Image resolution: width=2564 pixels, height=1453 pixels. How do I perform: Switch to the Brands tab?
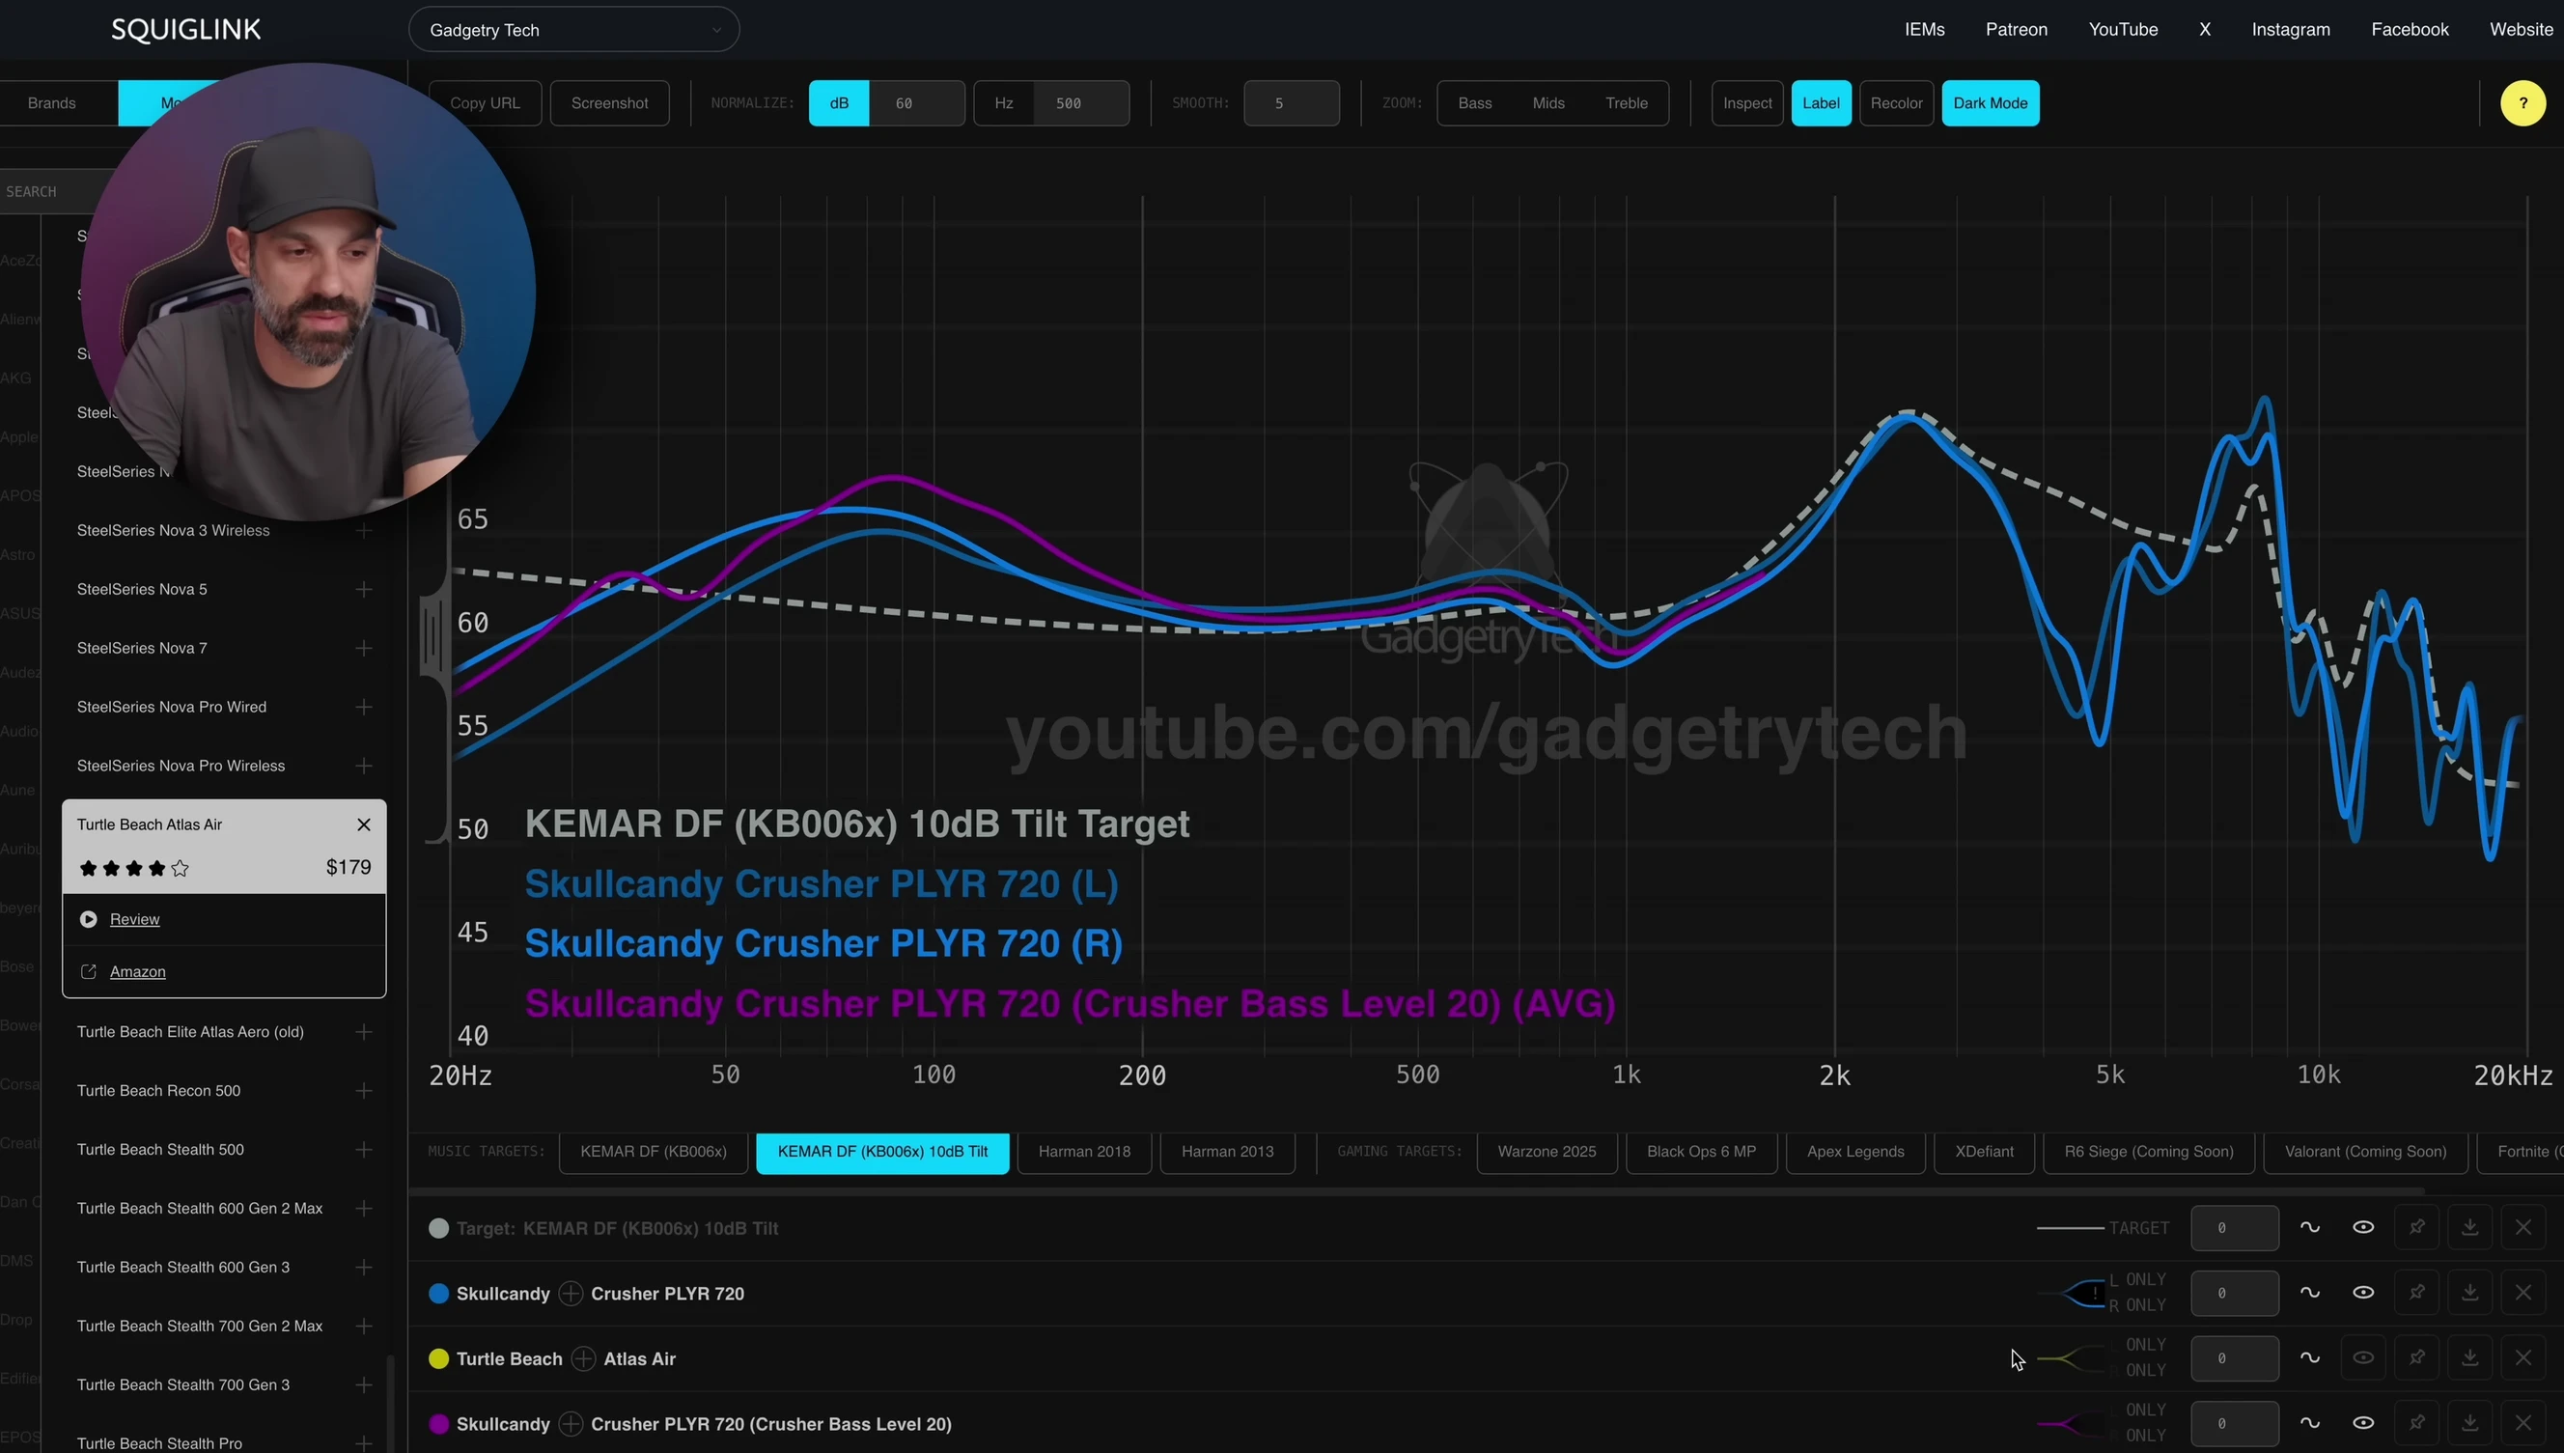point(52,102)
